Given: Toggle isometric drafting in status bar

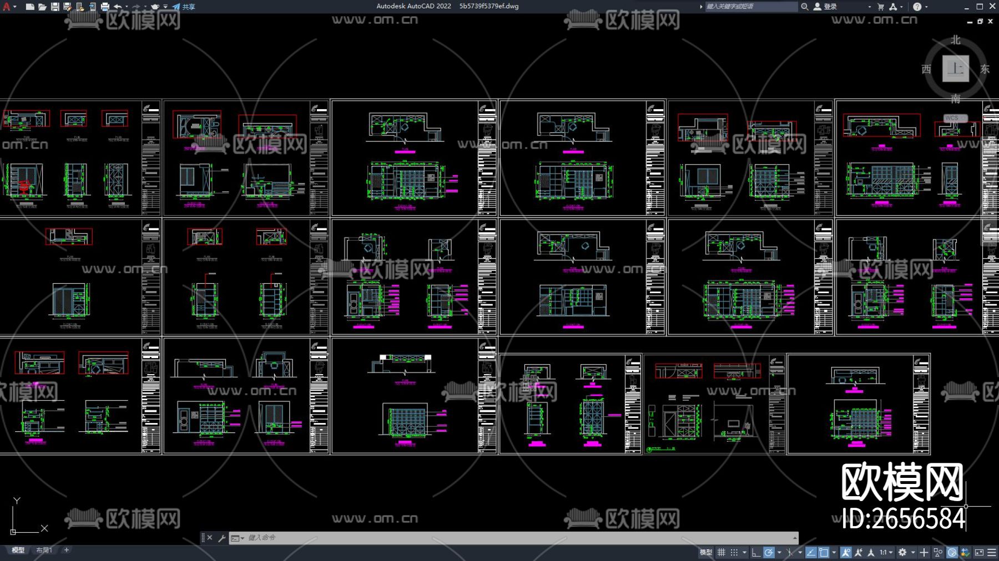Looking at the screenshot, I should 789,552.
